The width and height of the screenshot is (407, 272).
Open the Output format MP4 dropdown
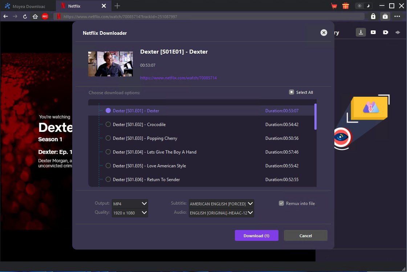[130, 204]
